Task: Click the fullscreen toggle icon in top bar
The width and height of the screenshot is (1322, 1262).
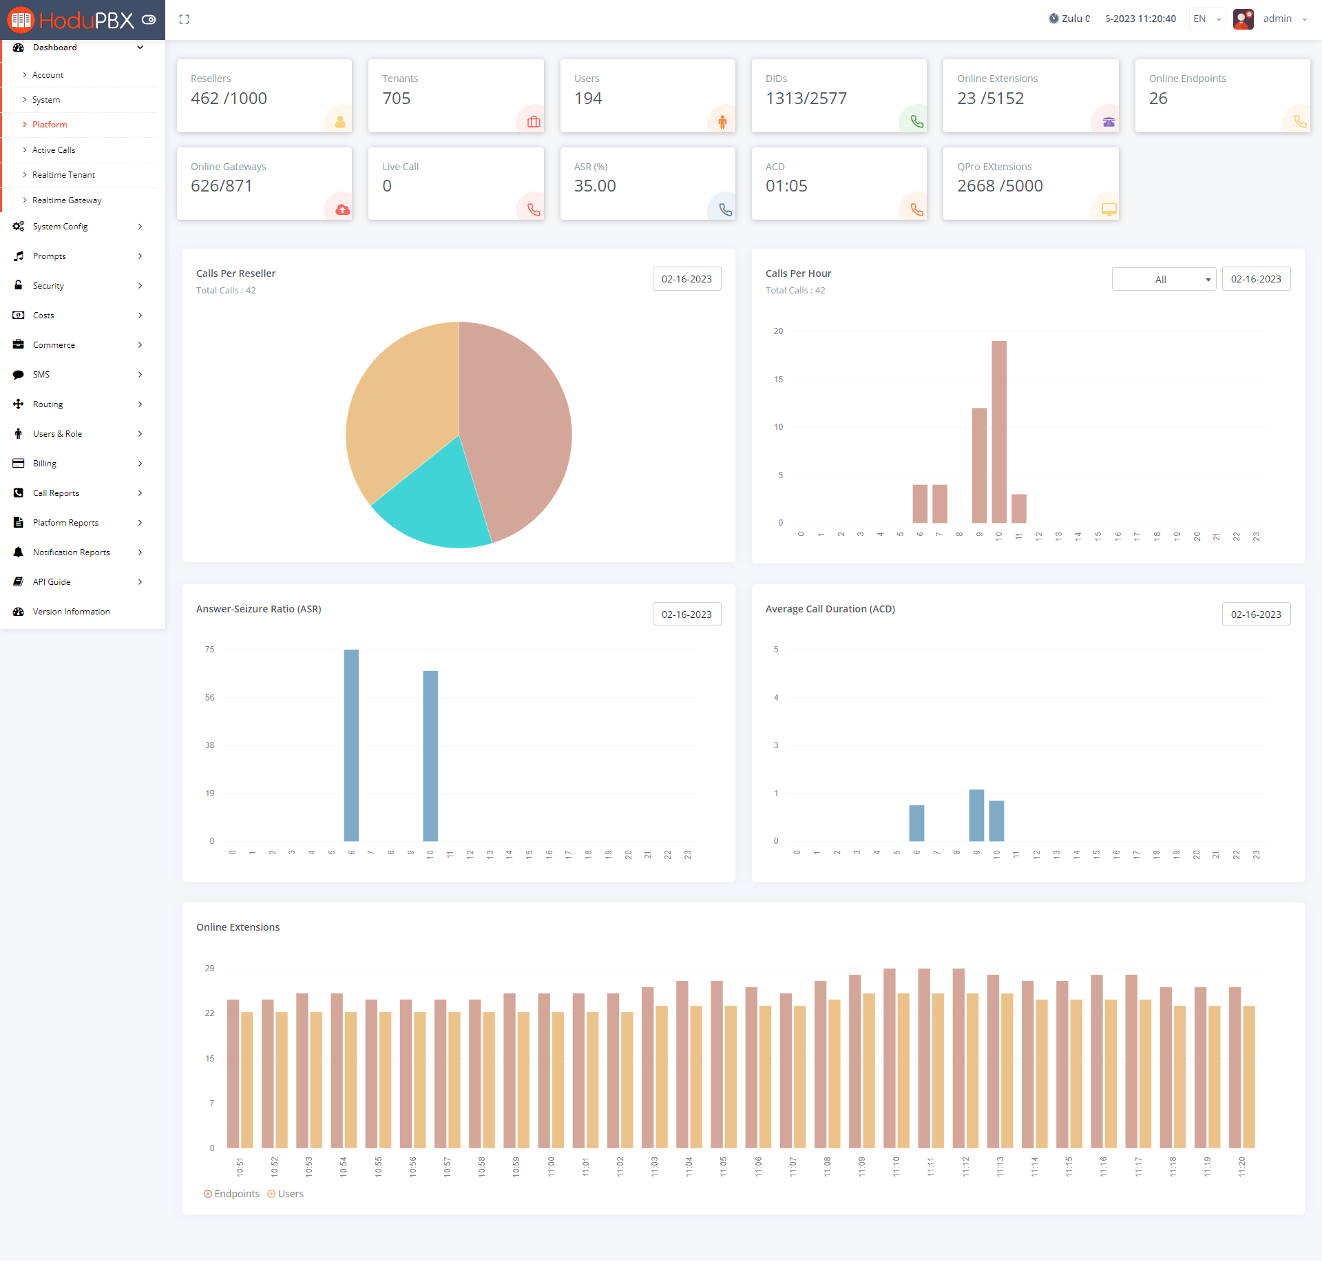Action: pyautogui.click(x=184, y=19)
